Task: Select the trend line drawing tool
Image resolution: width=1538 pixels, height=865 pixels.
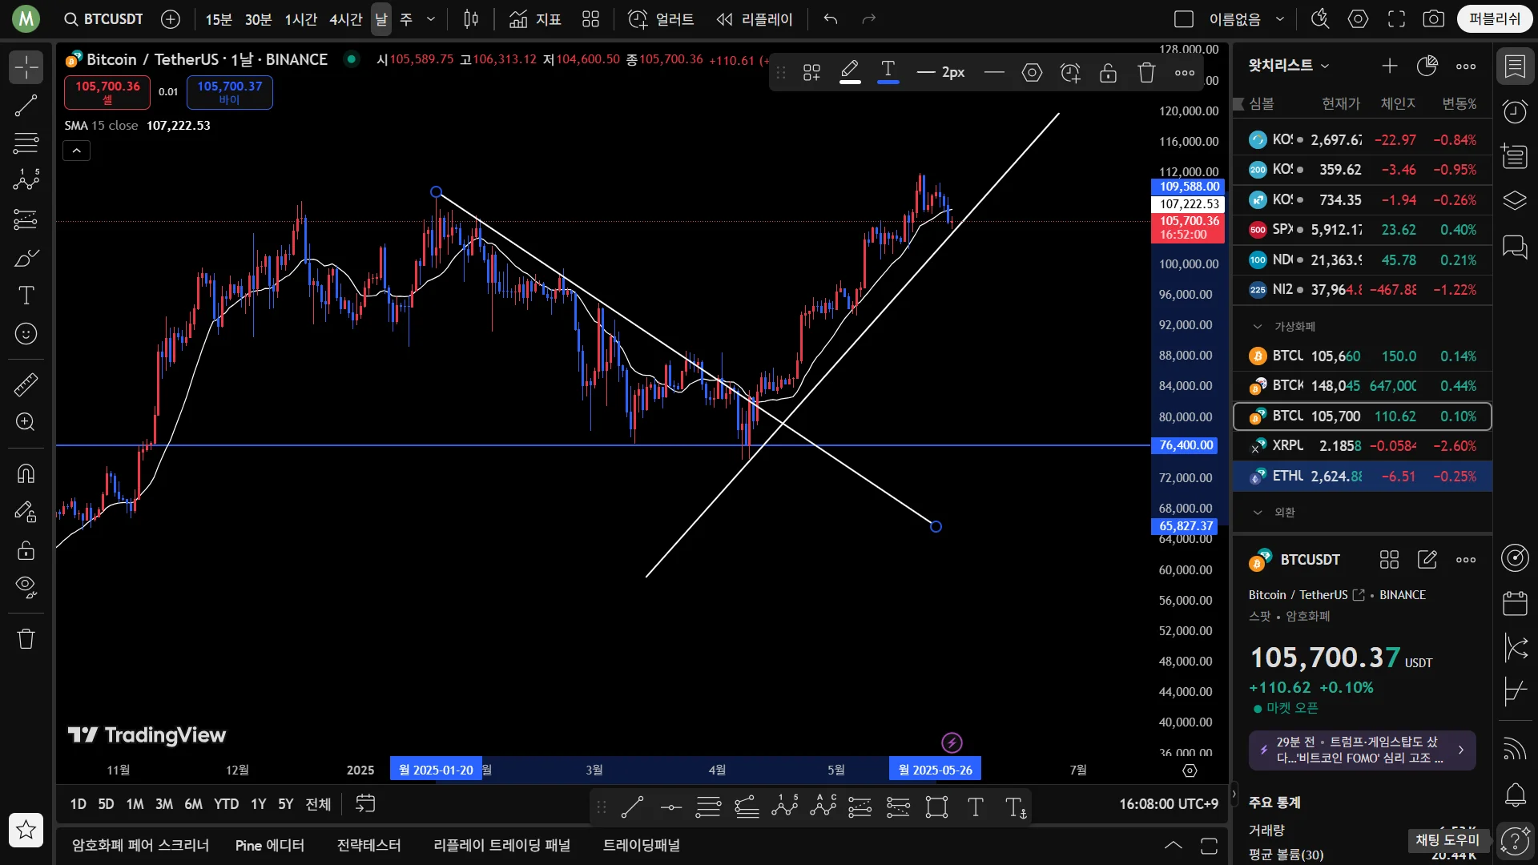Action: pos(26,105)
